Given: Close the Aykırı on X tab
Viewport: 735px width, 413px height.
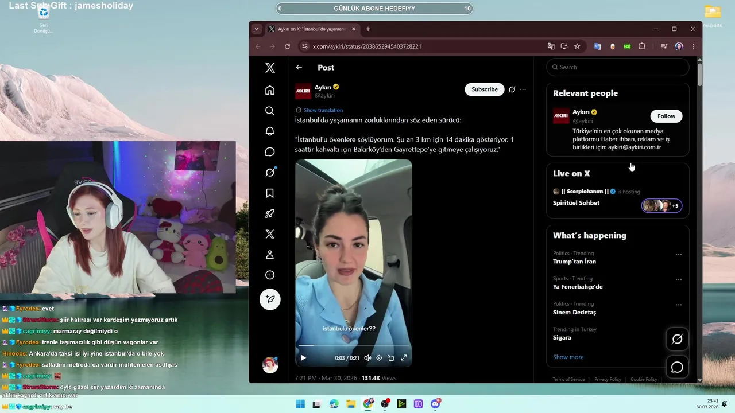Looking at the screenshot, I should click(x=353, y=29).
